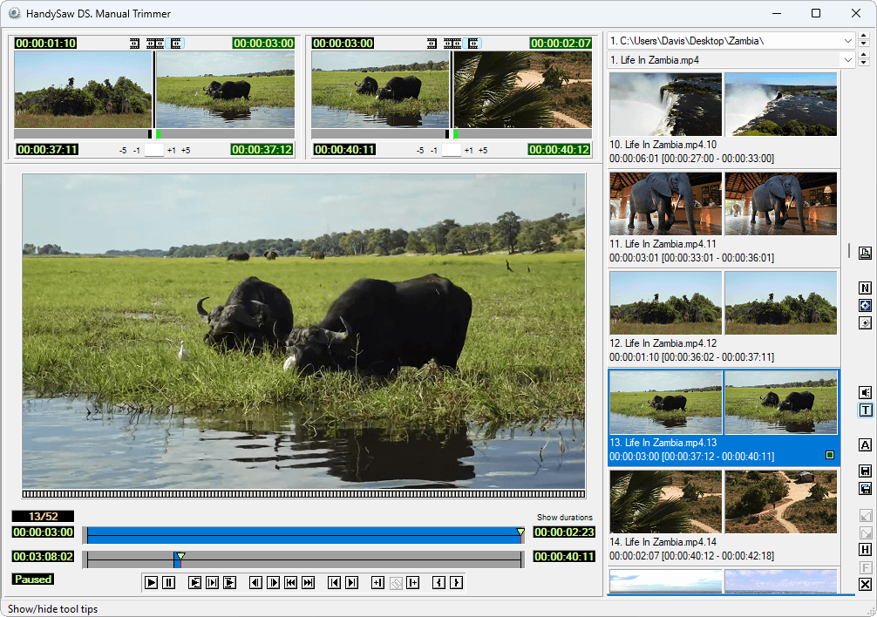Click the Show durations label
This screenshot has height=617, width=877.
[x=564, y=517]
